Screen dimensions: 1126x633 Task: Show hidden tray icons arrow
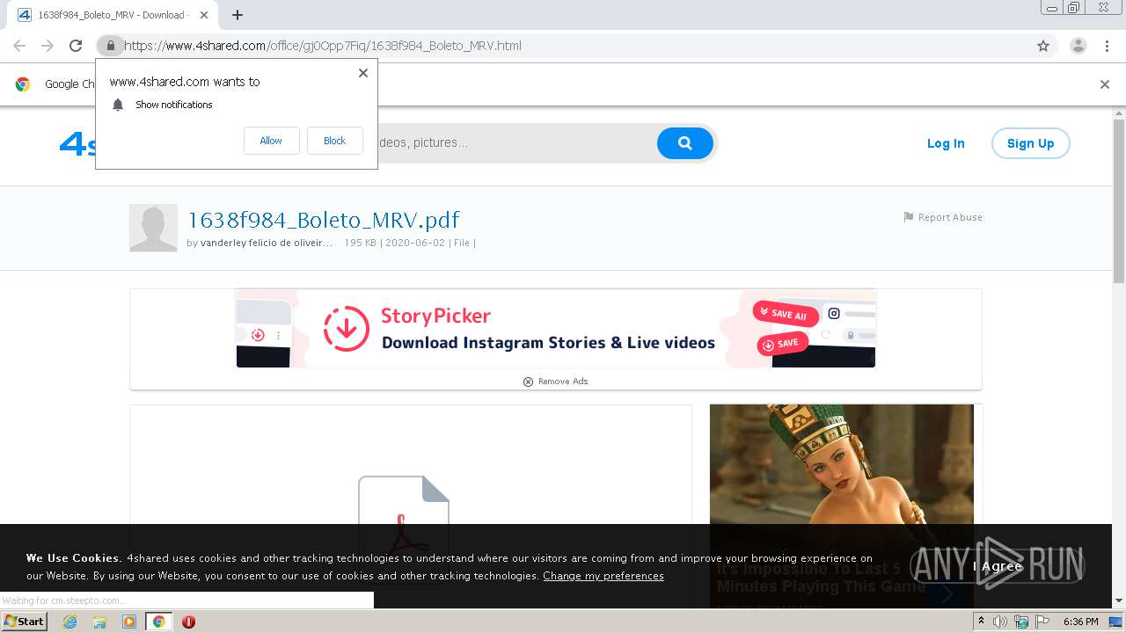tap(981, 622)
